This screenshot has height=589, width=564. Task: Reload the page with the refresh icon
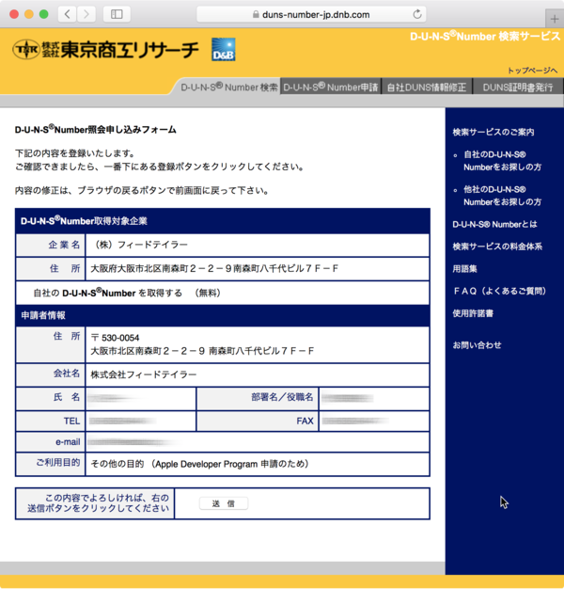click(x=417, y=14)
